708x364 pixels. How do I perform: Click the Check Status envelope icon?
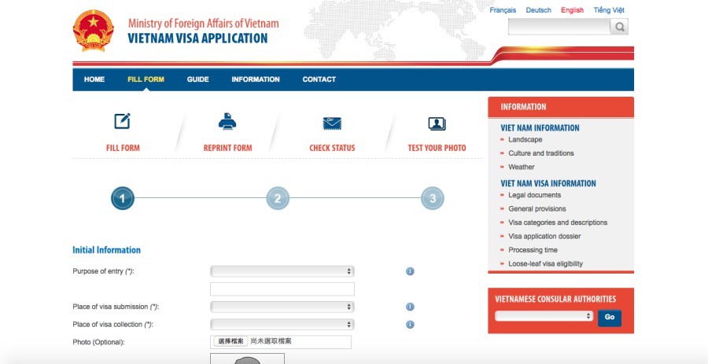332,123
